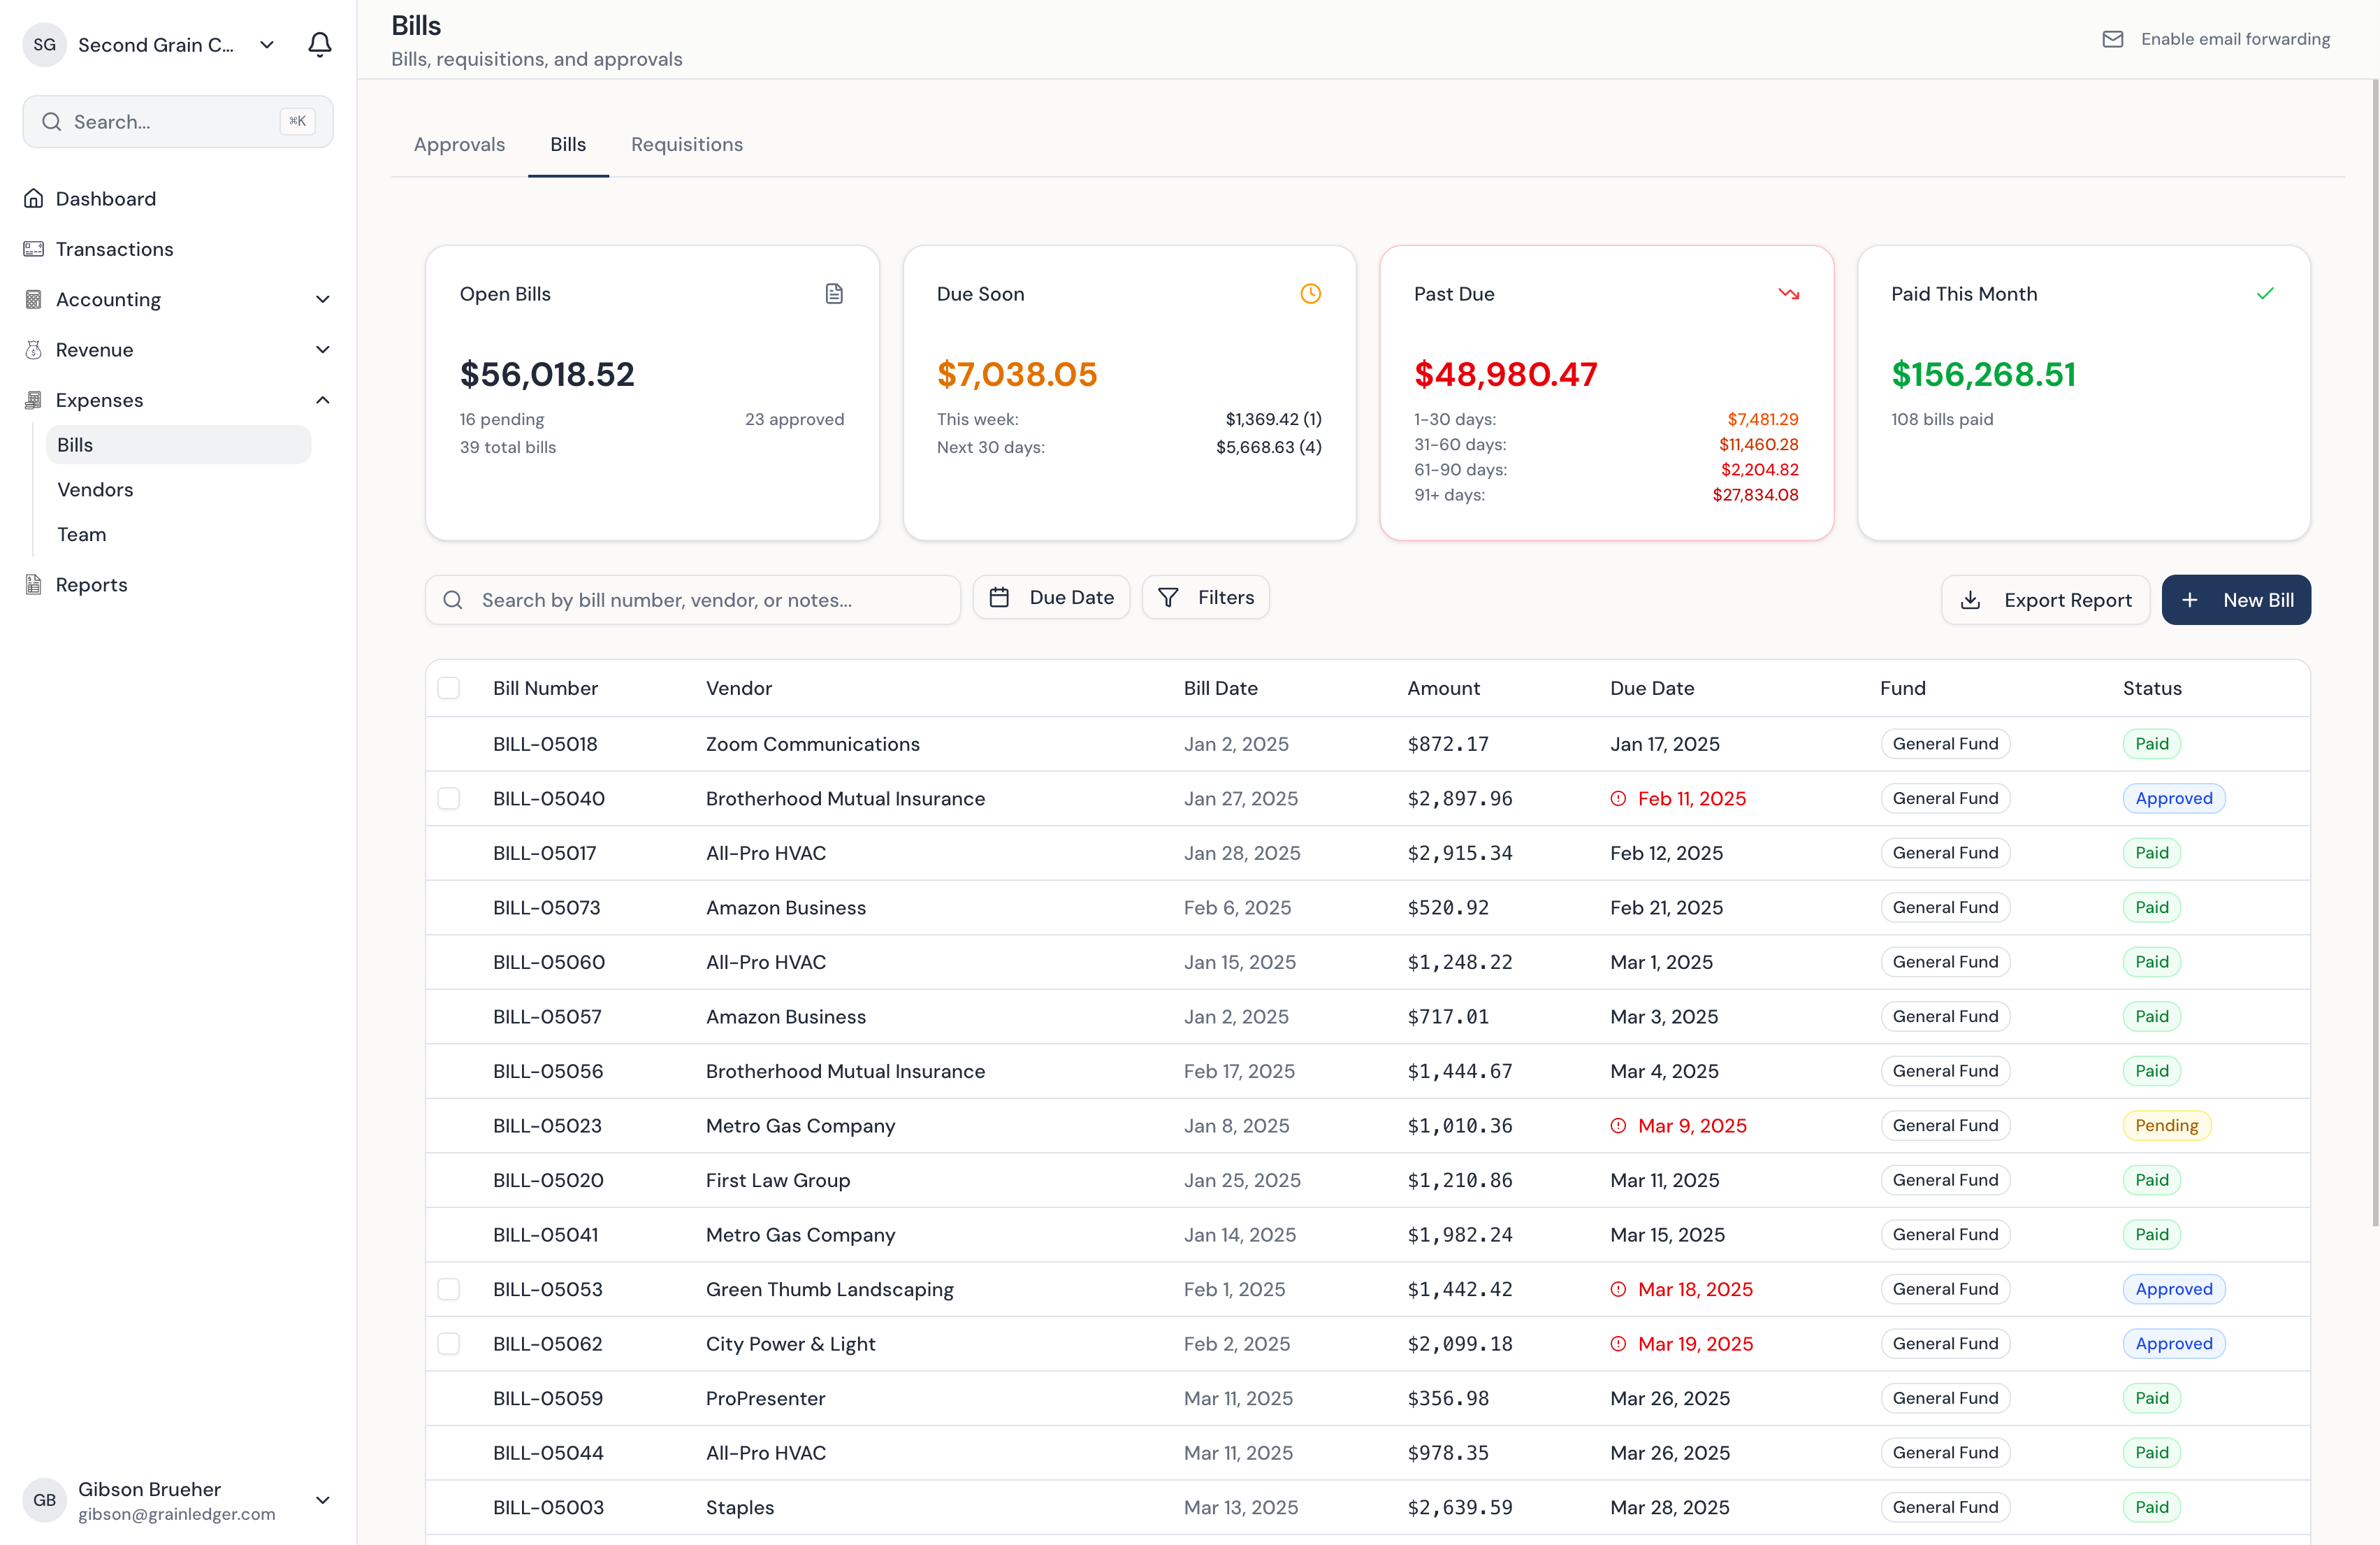2380x1545 pixels.
Task: Collapse the Expenses sidebar section
Action: pos(322,401)
